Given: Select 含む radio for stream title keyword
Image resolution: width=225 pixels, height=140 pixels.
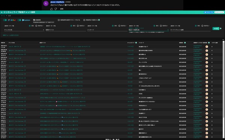Looking at the screenshot, I should coord(71,26).
